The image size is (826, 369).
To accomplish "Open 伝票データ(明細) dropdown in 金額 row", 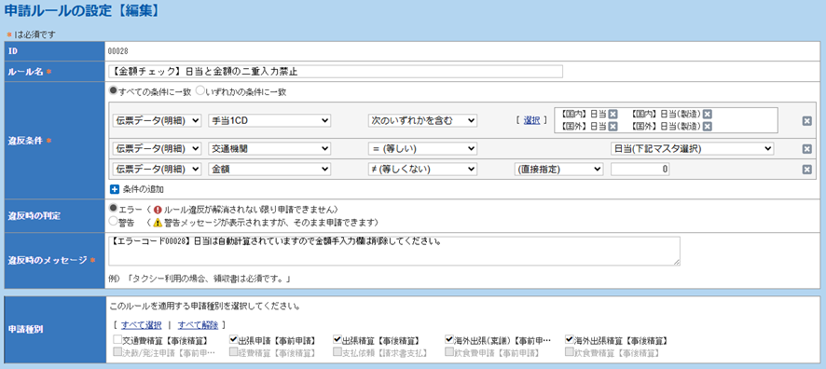I will click(157, 169).
